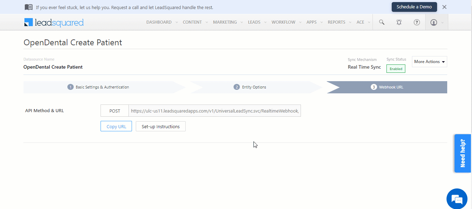Expand the arrow beside WORKFLOW
This screenshot has width=472, height=209.
[x=300, y=22]
